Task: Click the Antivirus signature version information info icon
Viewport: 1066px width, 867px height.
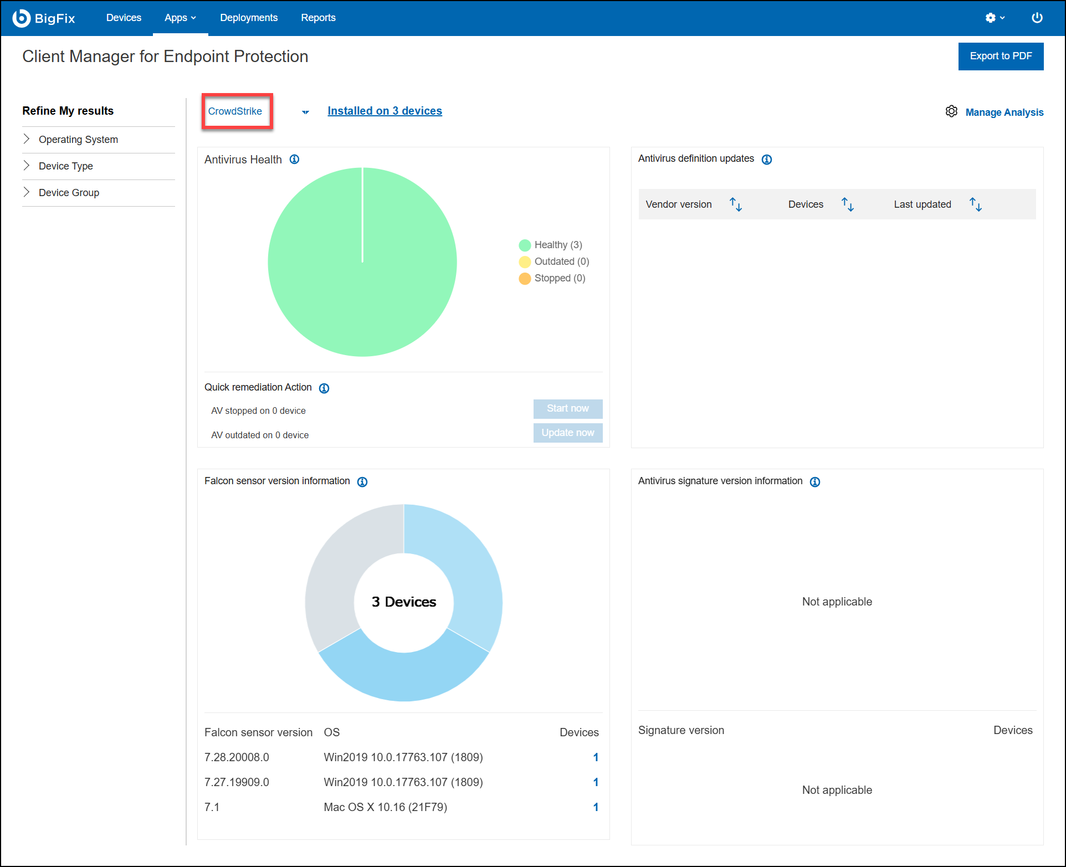Action: [x=814, y=481]
